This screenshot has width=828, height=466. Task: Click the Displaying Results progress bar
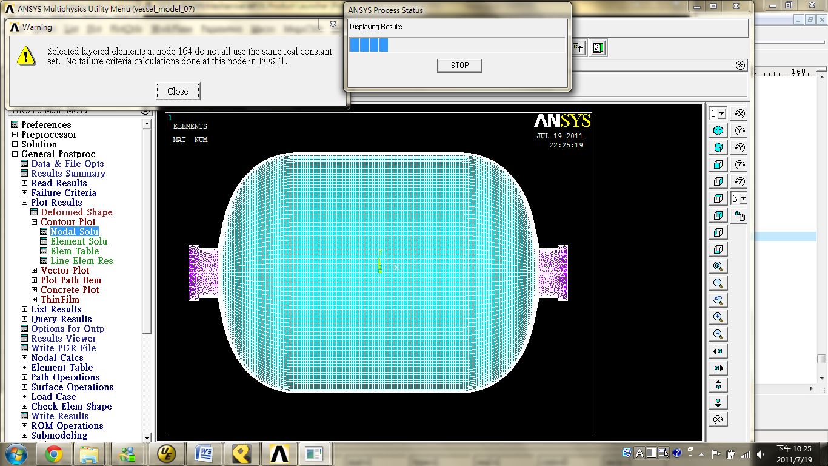pos(457,45)
